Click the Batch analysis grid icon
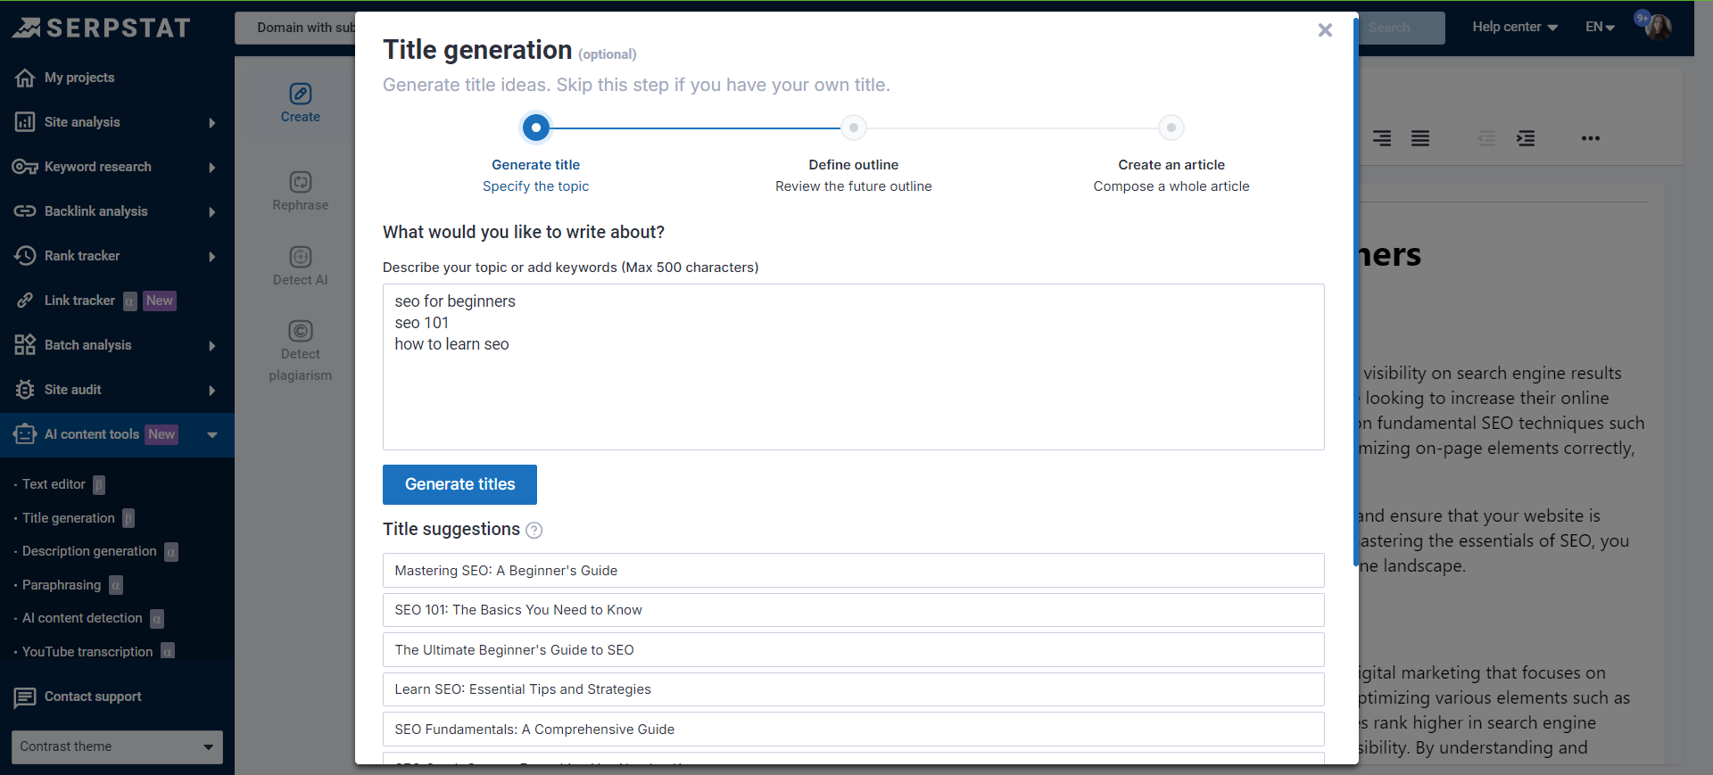The image size is (1713, 775). coord(25,345)
